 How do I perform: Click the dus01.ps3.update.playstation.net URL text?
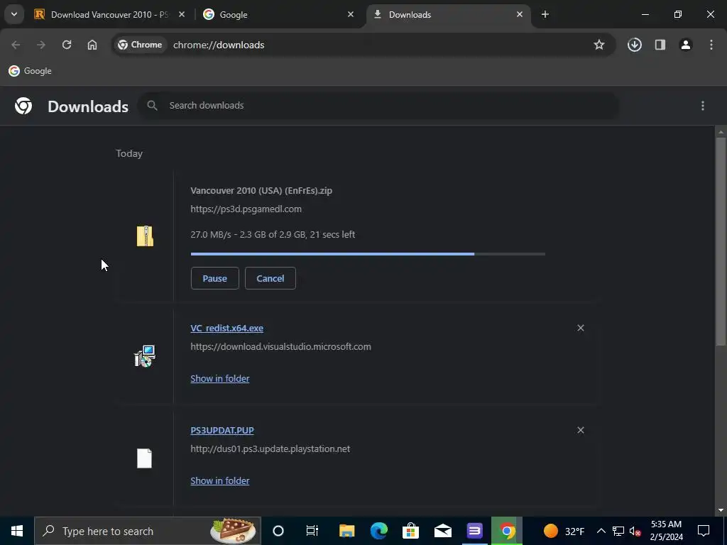pyautogui.click(x=270, y=449)
